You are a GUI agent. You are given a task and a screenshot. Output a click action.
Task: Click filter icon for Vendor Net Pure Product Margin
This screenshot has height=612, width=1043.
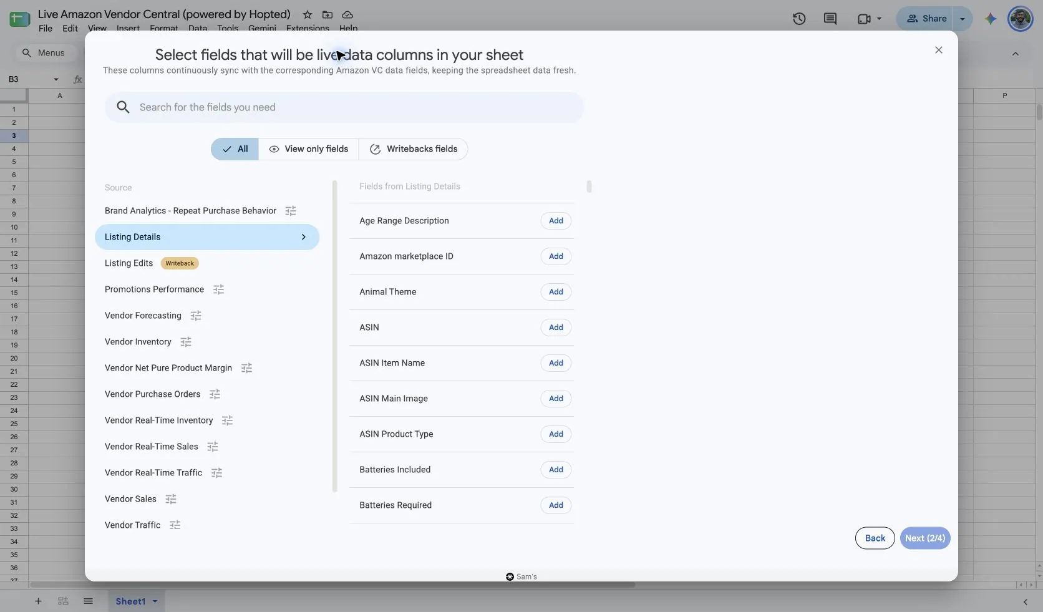point(246,368)
